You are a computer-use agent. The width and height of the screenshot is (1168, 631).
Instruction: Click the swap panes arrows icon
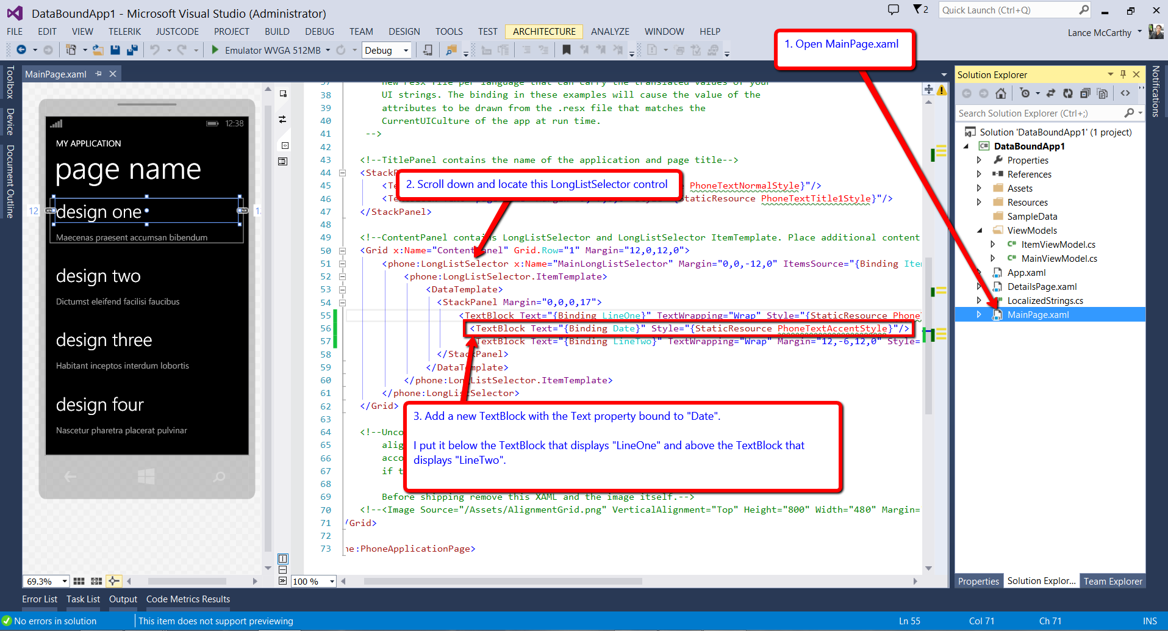282,120
